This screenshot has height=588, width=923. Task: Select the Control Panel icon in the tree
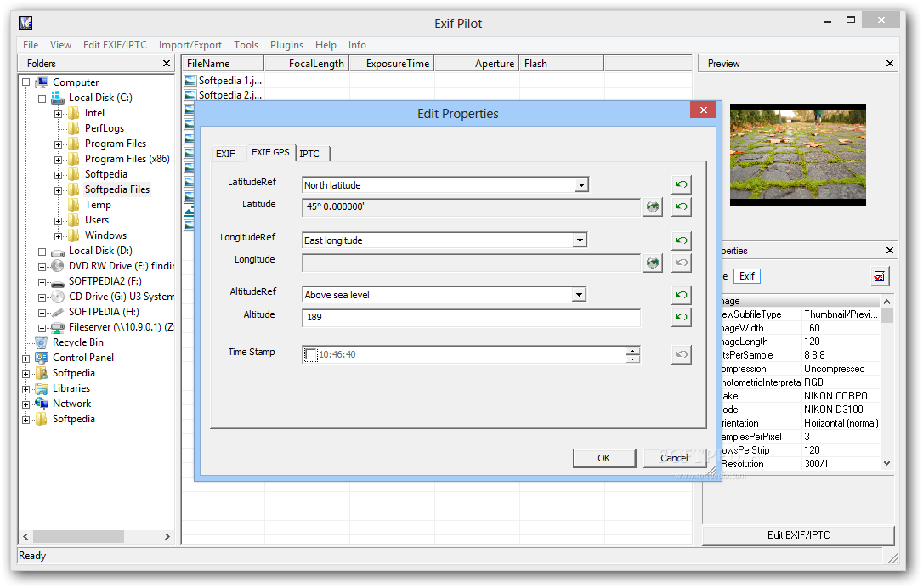[x=41, y=357]
